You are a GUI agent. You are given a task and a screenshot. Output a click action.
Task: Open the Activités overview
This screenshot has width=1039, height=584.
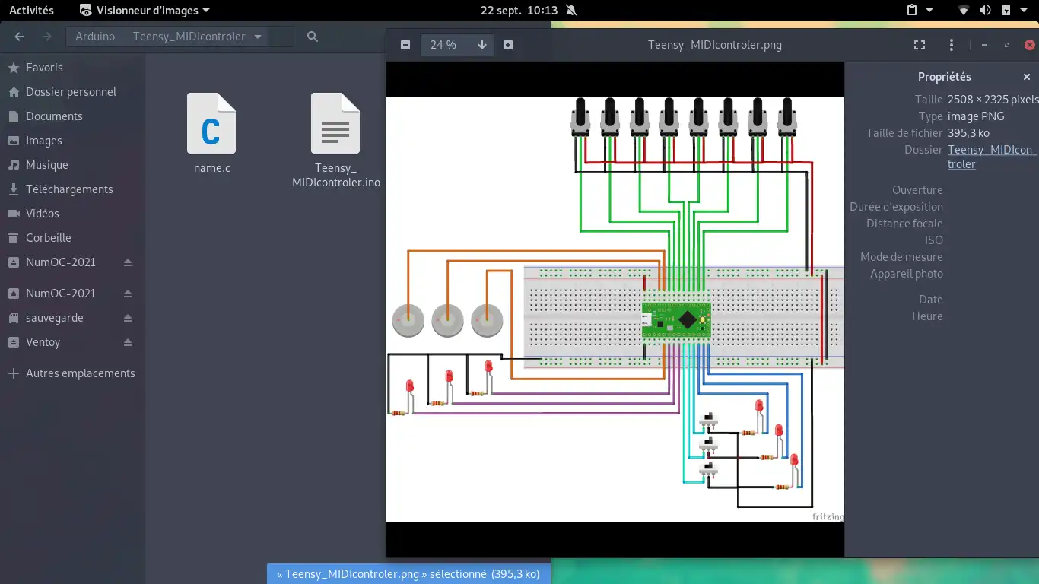tap(31, 11)
